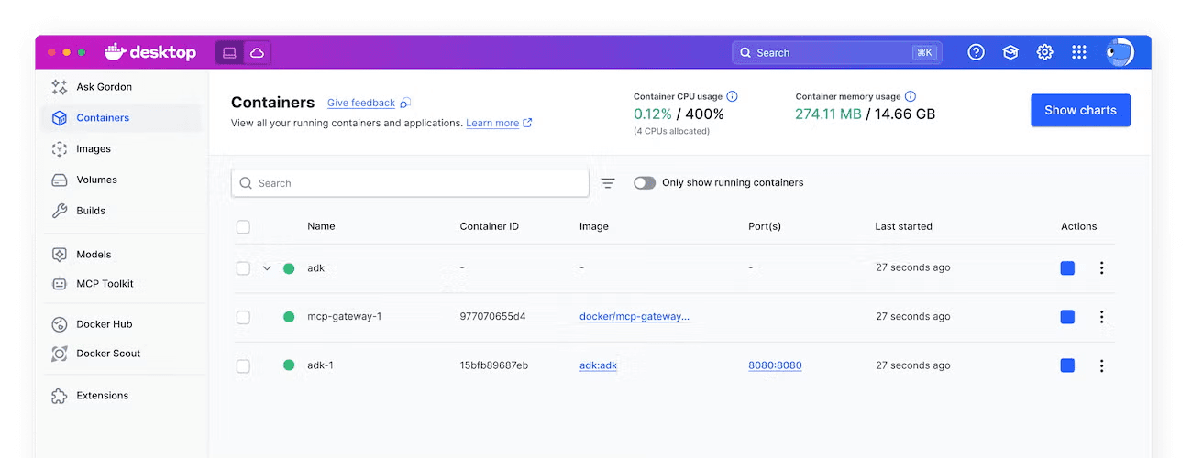Open Ask Gordon in the sidebar
The width and height of the screenshot is (1192, 458).
pos(120,87)
